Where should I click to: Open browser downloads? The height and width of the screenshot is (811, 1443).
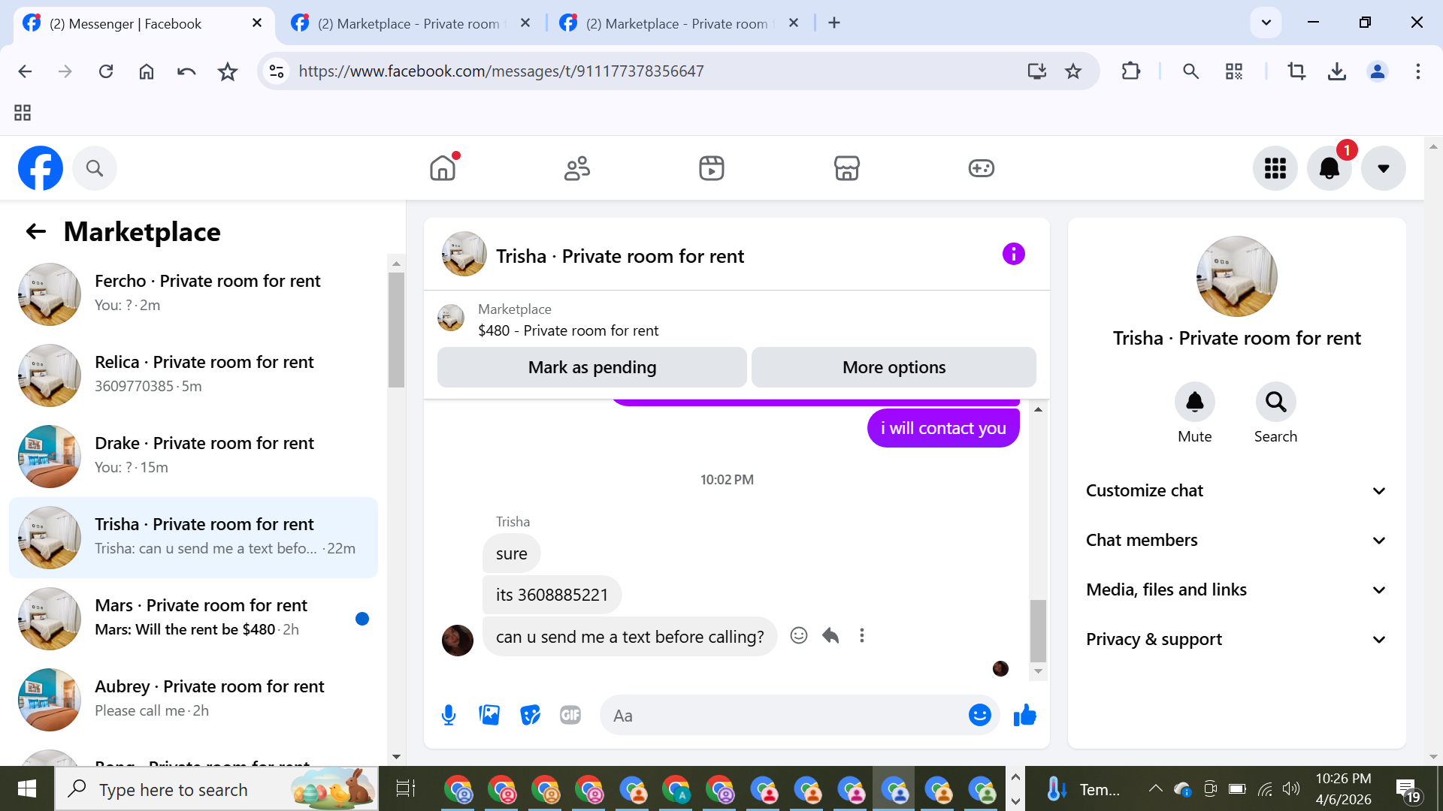click(x=1337, y=71)
